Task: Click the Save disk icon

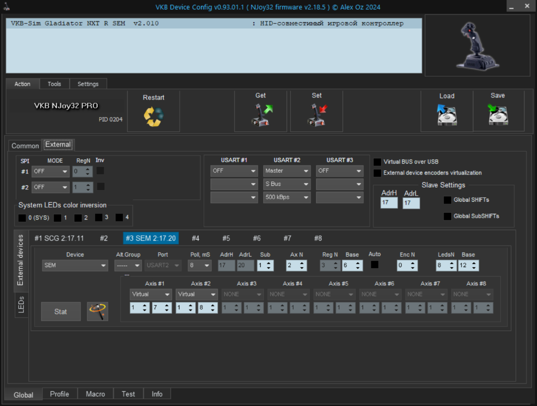Action: [x=498, y=115]
